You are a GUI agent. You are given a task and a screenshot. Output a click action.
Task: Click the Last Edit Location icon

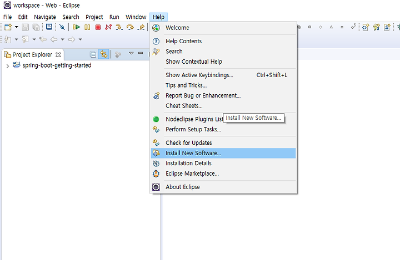tap(43, 39)
